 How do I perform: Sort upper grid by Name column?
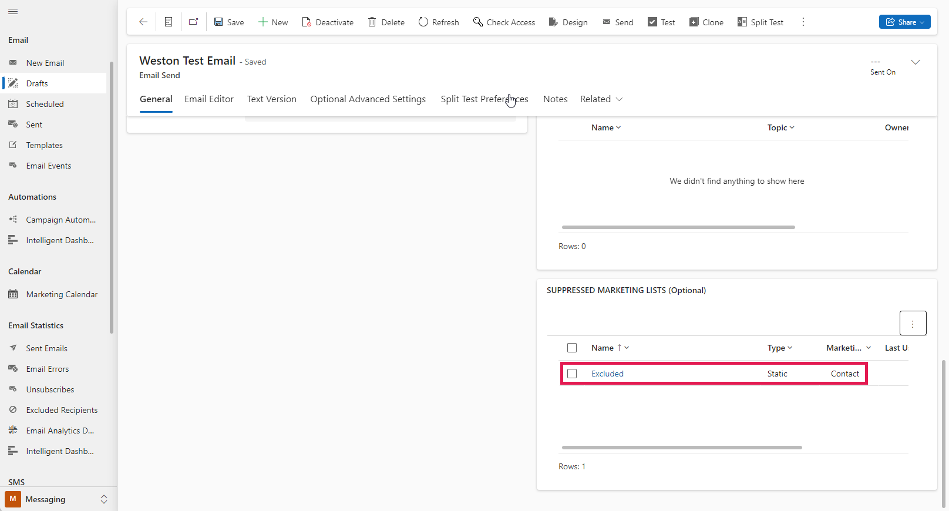click(606, 127)
